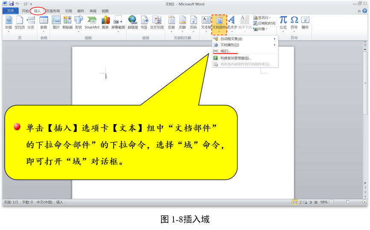Switch to Draft view button
Screen dimensions: 370x230
tap(316, 202)
